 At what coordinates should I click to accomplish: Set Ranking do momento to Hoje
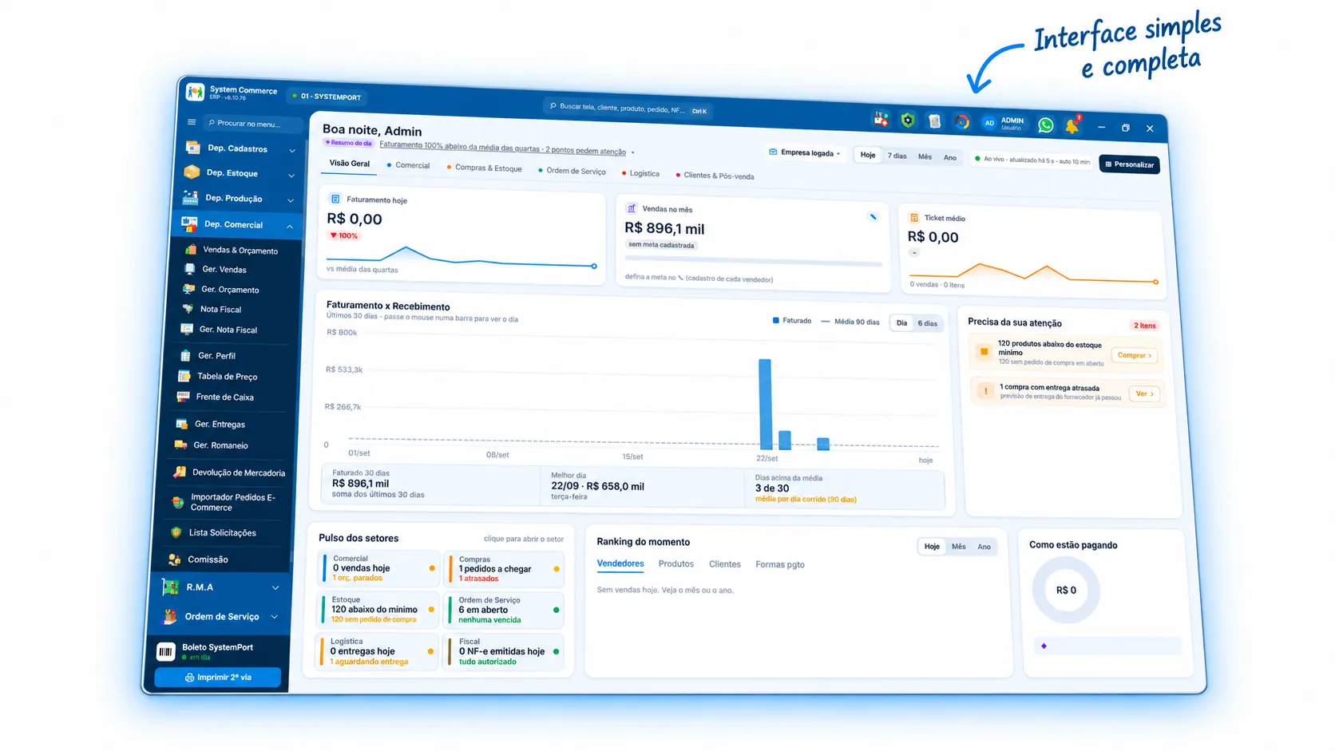(x=932, y=547)
